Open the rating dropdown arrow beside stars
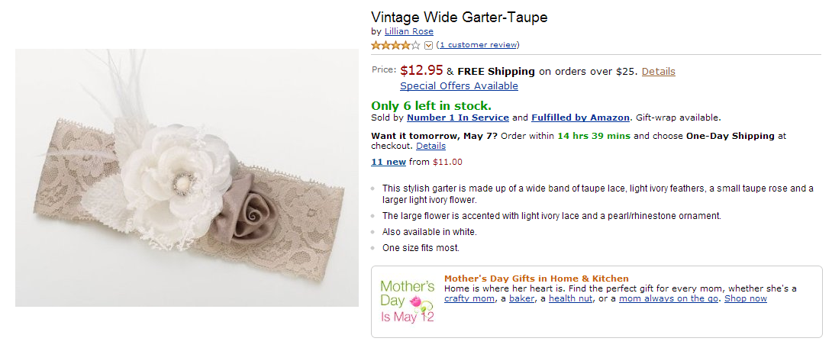This screenshot has width=832, height=364. click(428, 45)
